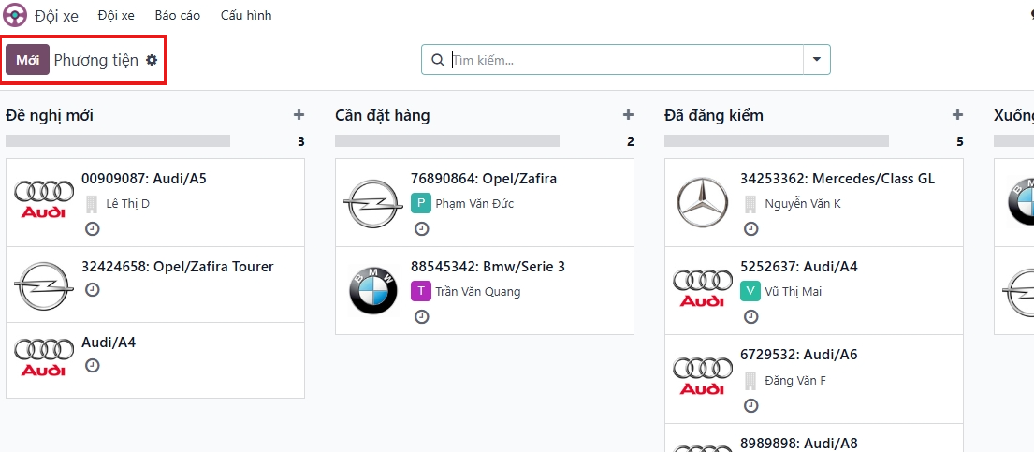Click the T avatar for Trần Văn Quang

coord(421,291)
